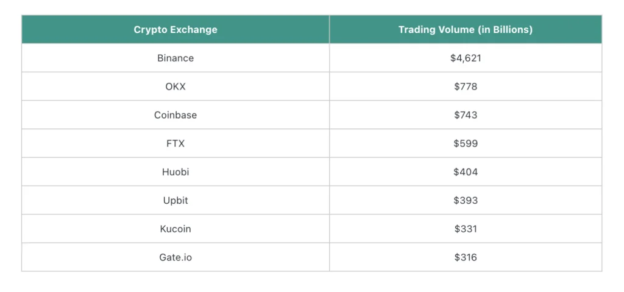Click the Trading Volume (in Billions) header
Viewport: 624px width, 292px height.
tap(466, 29)
